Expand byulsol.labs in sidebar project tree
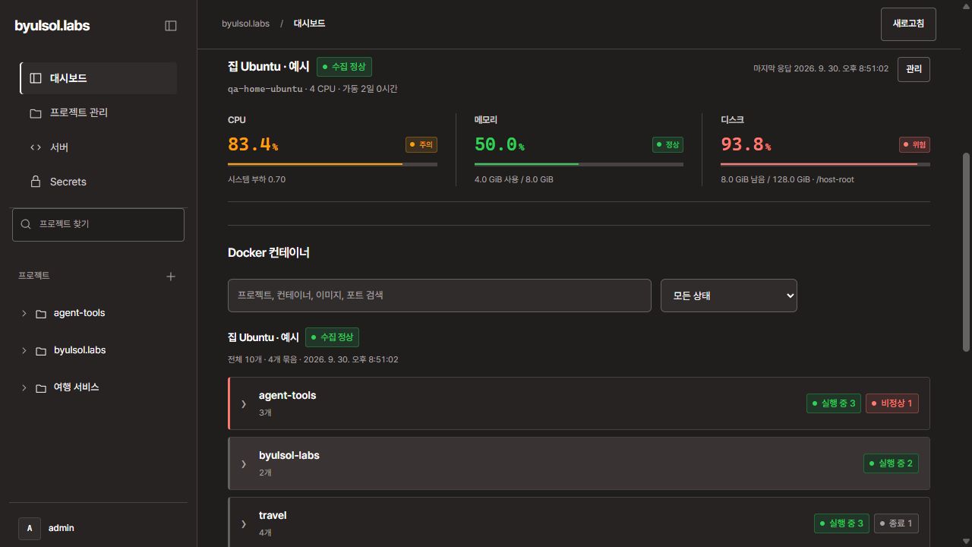 (x=24, y=350)
